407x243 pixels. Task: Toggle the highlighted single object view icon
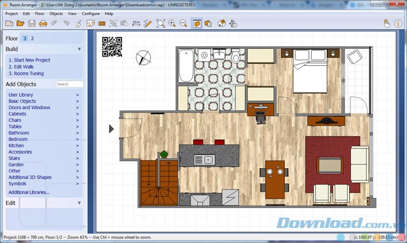(197, 23)
